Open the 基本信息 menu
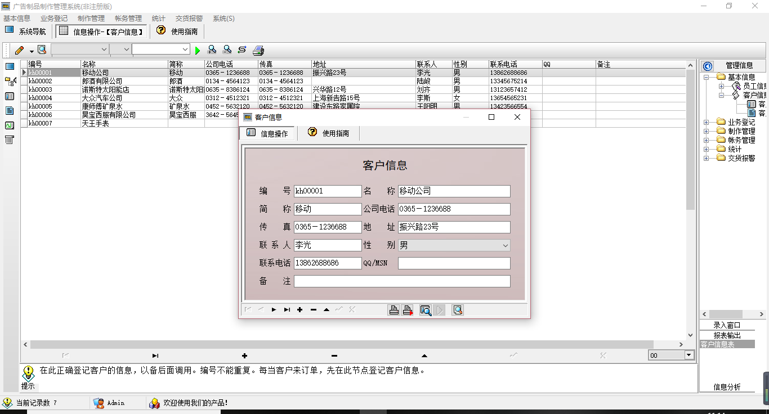This screenshot has width=769, height=414. pos(17,19)
